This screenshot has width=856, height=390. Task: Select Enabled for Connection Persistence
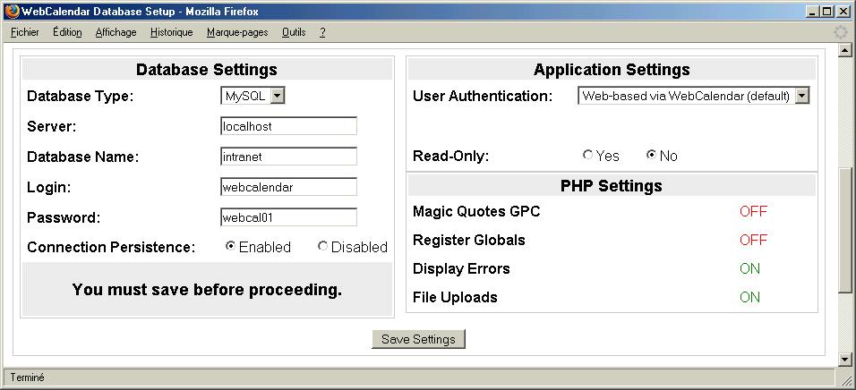230,246
